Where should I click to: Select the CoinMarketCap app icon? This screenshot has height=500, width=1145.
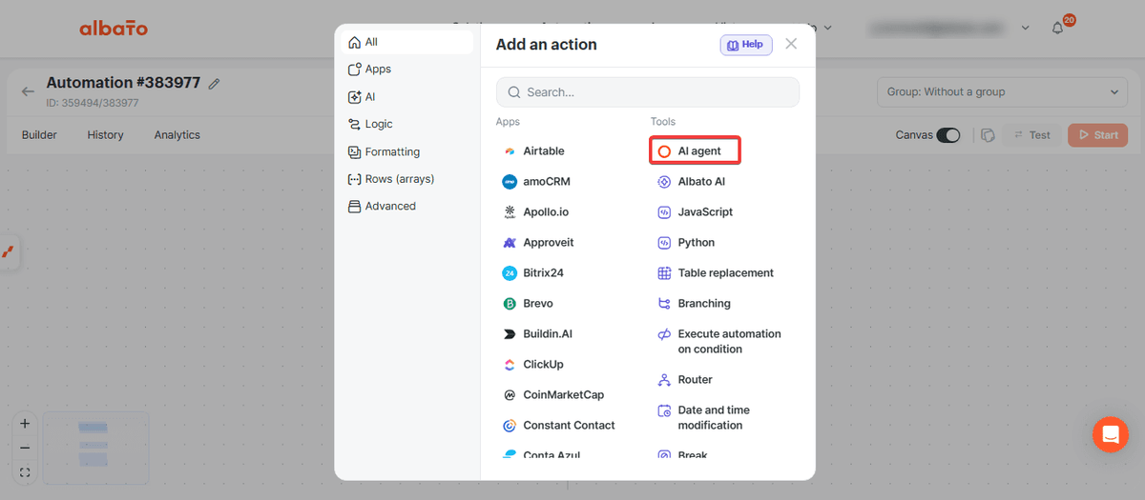coord(510,395)
